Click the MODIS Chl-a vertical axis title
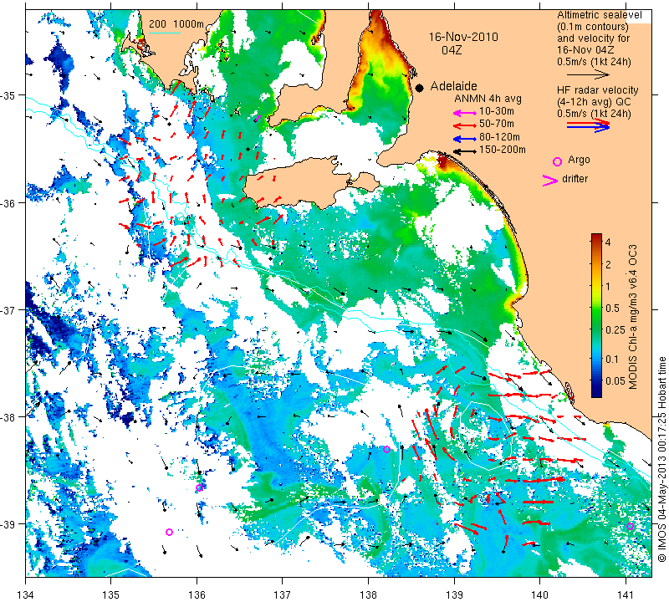669x602 pixels. [634, 317]
